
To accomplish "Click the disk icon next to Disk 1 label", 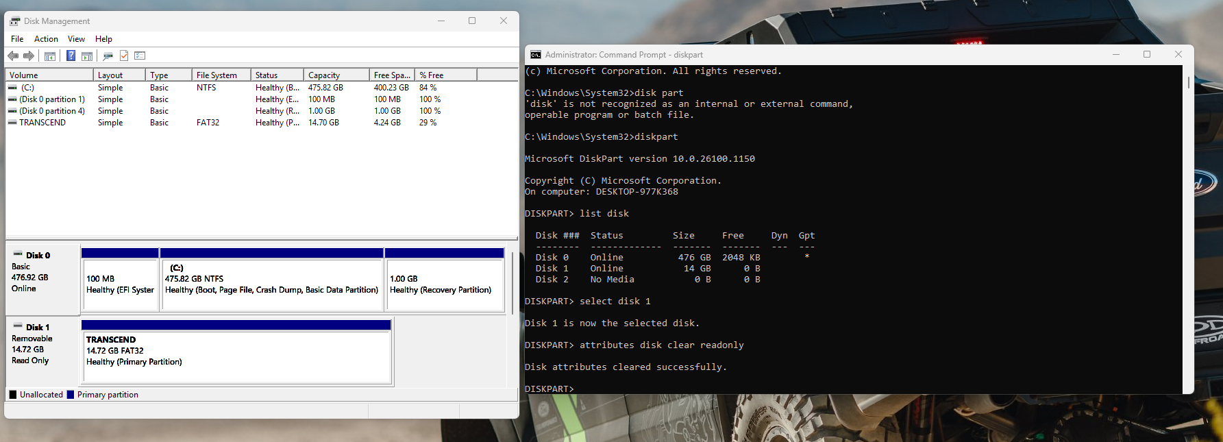I will 18,326.
